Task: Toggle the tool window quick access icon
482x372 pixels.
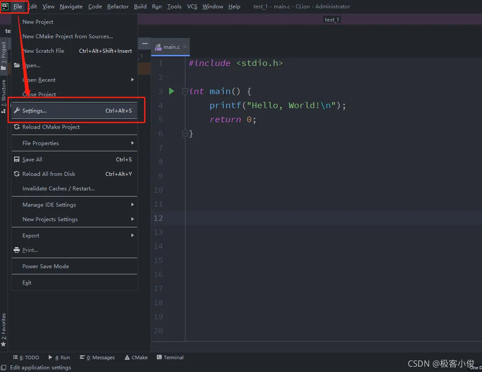Action: [4, 368]
